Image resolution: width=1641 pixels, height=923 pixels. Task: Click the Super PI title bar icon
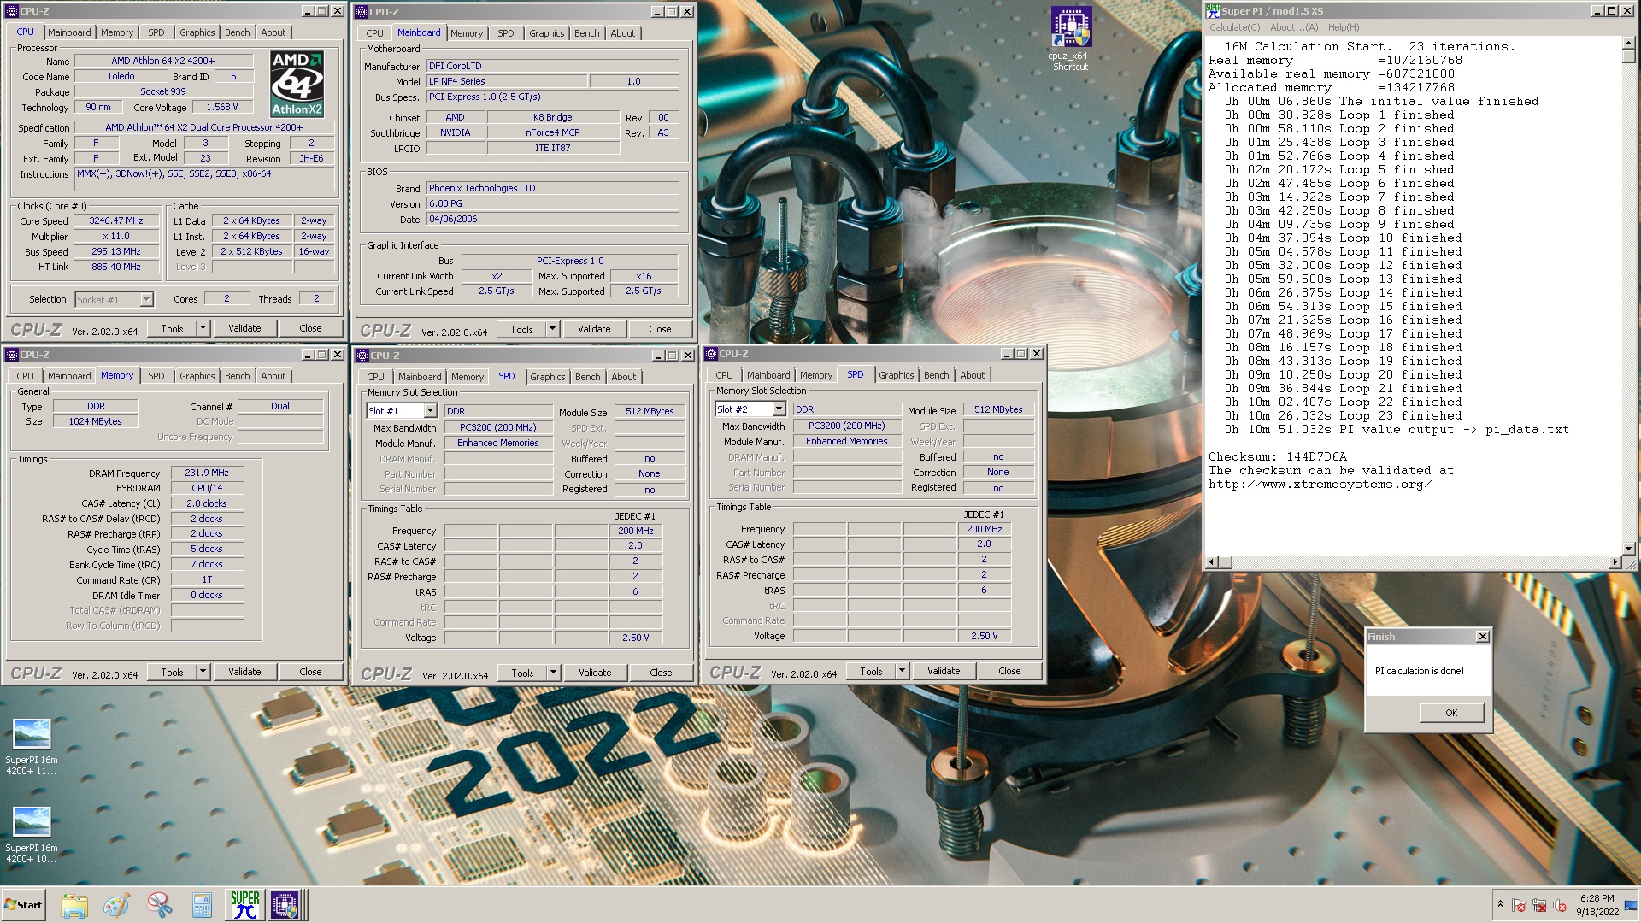(x=1213, y=11)
